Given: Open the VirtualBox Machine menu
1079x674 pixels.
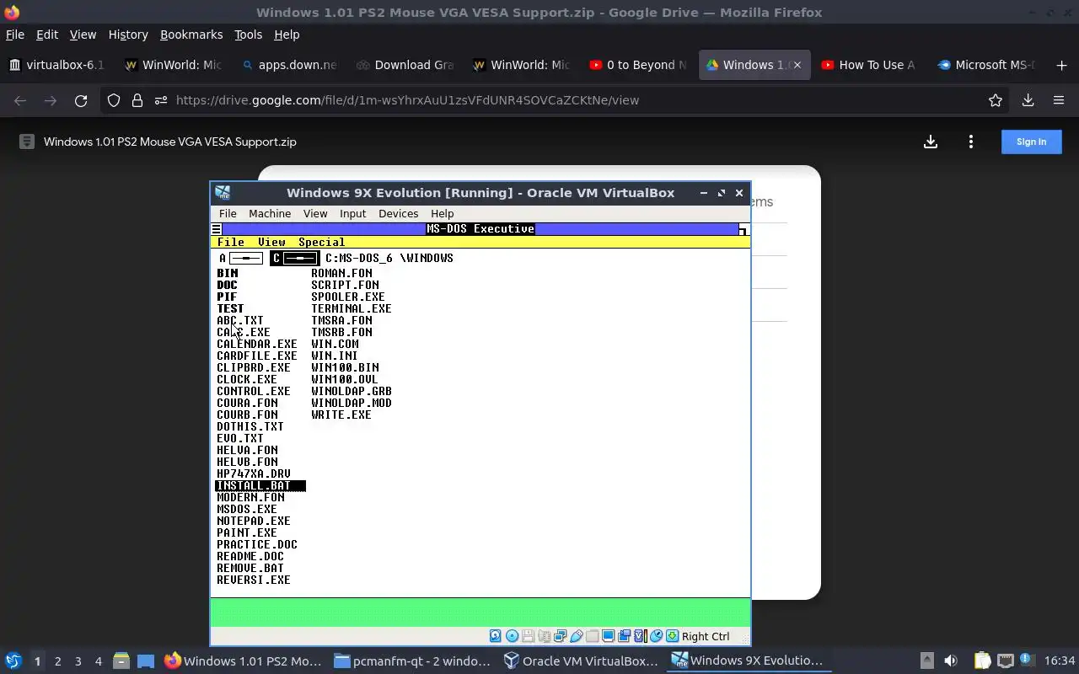Looking at the screenshot, I should 270,213.
